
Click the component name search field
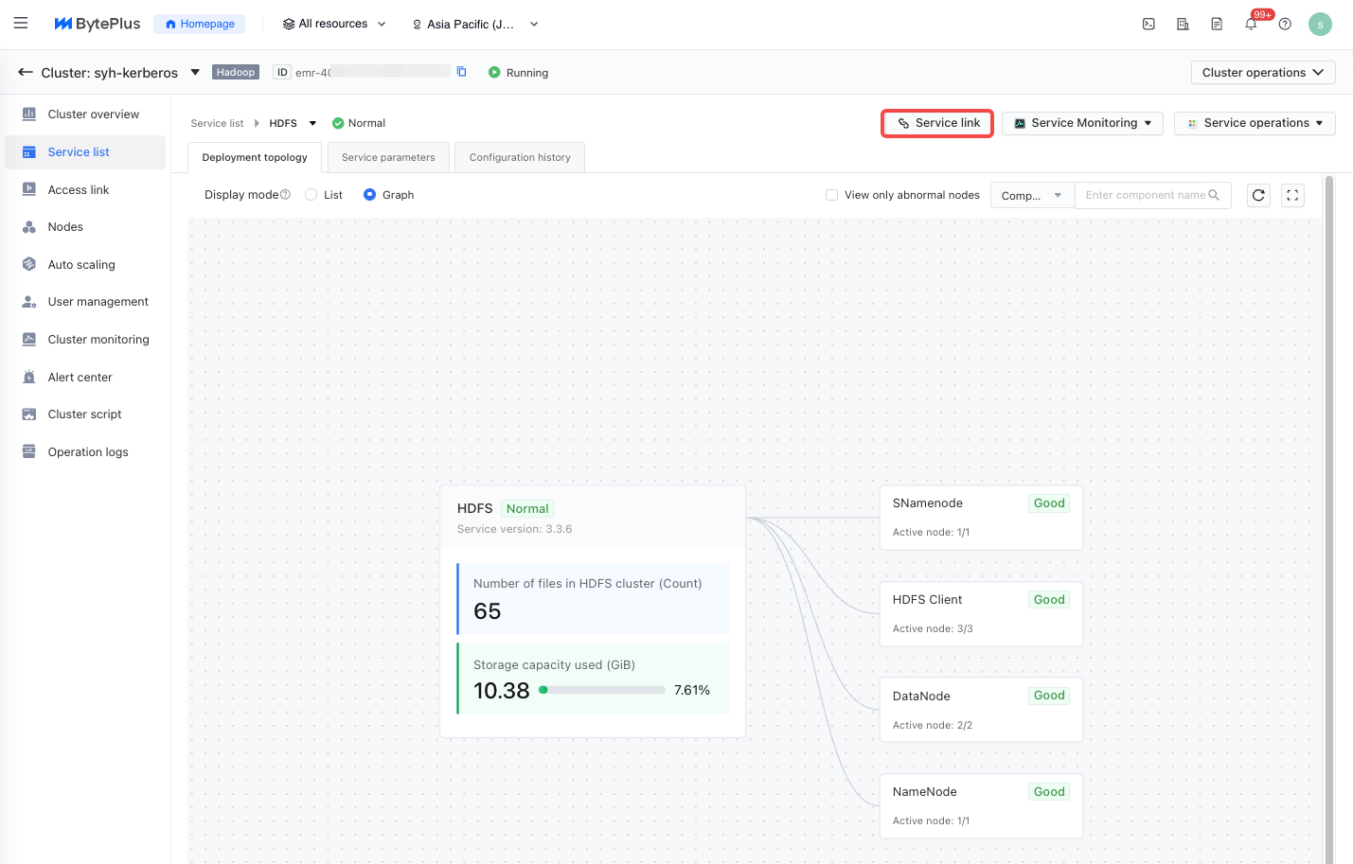(x=1145, y=195)
